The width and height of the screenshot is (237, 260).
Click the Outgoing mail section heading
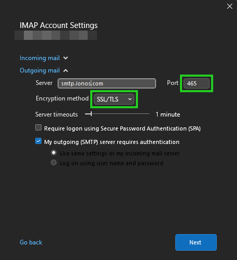pyautogui.click(x=39, y=70)
